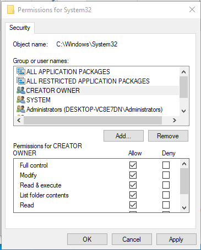The height and width of the screenshot is (250, 201).
Task: Click down arrow of user names list scrollbar
Action: pyautogui.click(x=183, y=111)
